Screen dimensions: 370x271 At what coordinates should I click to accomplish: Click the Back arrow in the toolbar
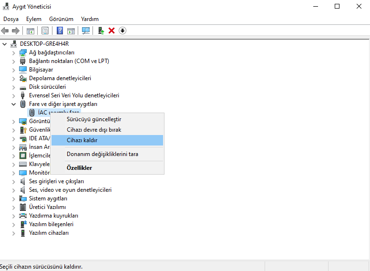(5, 31)
